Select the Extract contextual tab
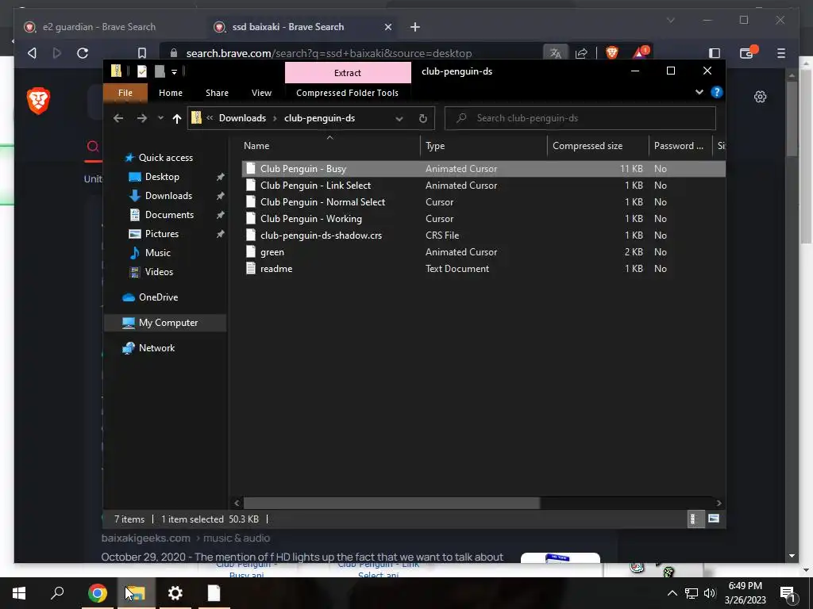This screenshot has width=813, height=609. tap(348, 73)
